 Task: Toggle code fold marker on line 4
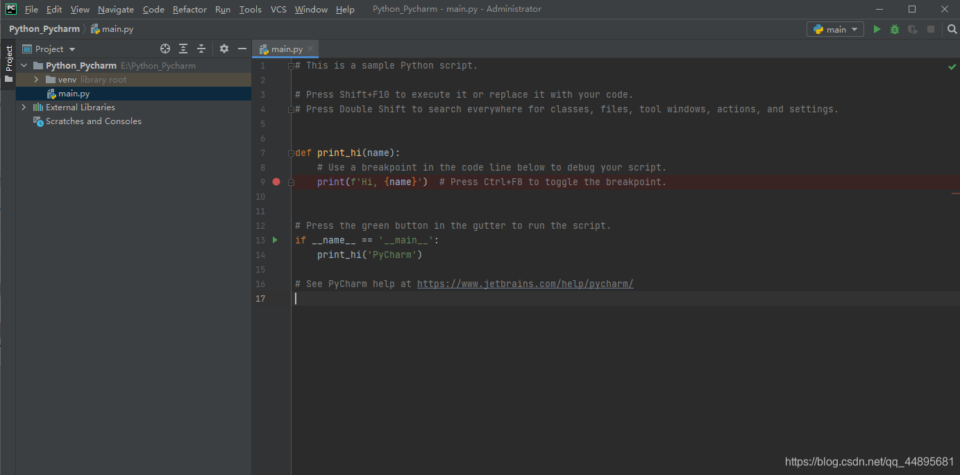291,109
